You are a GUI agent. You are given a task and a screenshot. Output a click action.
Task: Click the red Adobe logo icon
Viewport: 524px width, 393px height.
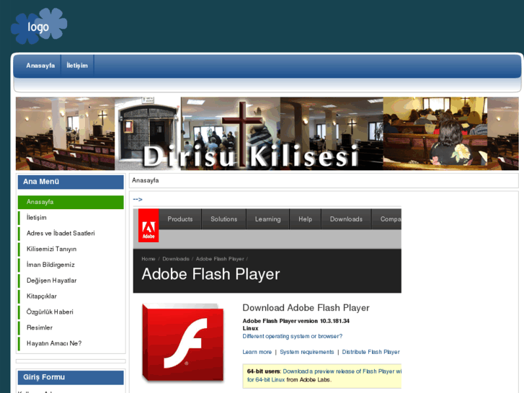point(148,226)
